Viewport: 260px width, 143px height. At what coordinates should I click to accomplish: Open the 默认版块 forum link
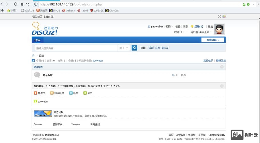(48, 75)
